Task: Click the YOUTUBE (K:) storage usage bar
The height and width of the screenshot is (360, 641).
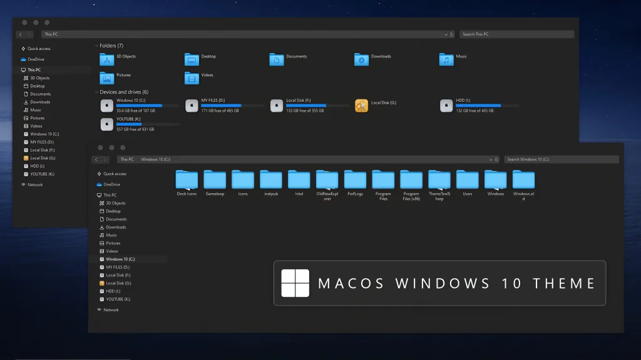Action: click(x=148, y=124)
